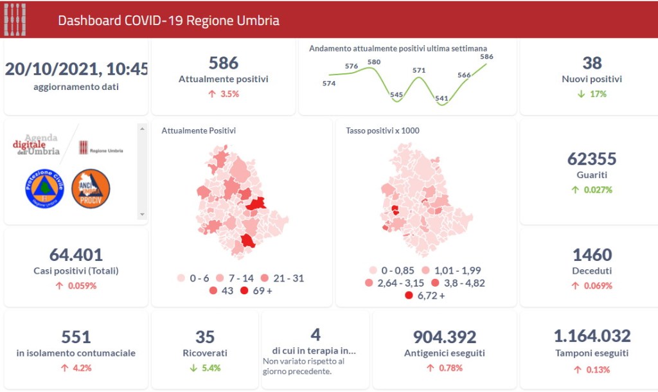This screenshot has width=658, height=392.
Task: Select the 6,72 + rate legend dot
Action: coord(409,296)
